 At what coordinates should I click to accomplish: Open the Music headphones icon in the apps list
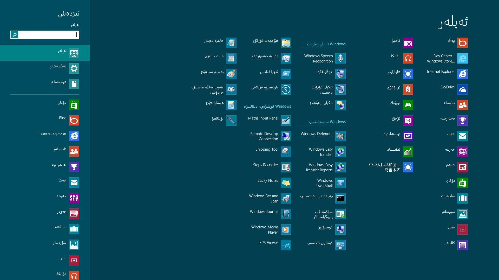coord(408,58)
